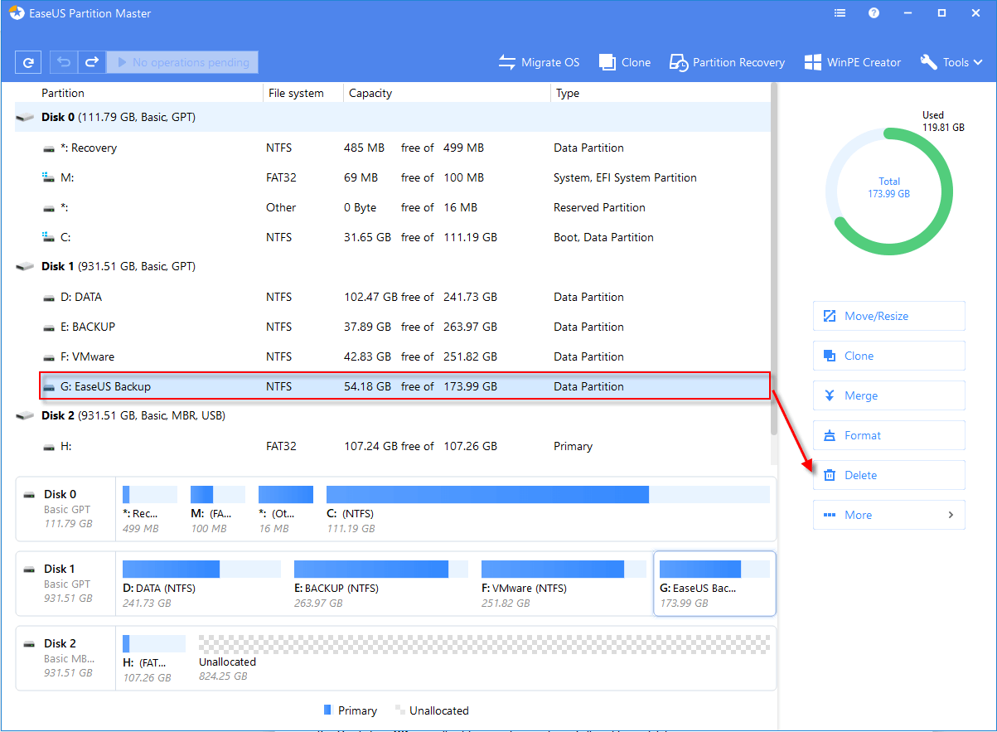Select the M: (FA... 100 MB block in disk map
Image resolution: width=997 pixels, height=732 pixels.
point(217,510)
